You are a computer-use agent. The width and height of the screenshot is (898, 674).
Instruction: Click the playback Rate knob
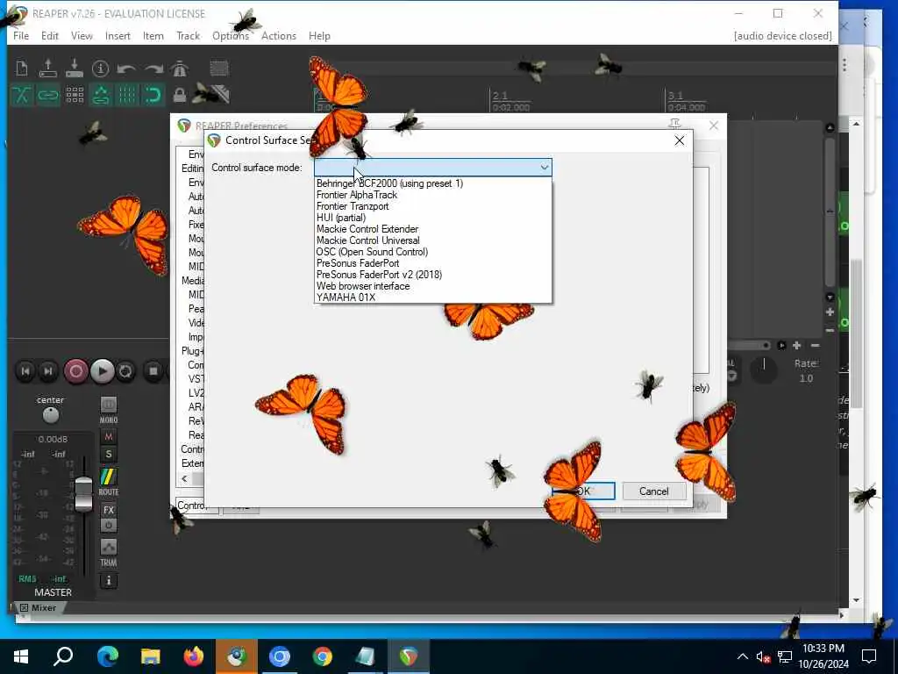764,370
